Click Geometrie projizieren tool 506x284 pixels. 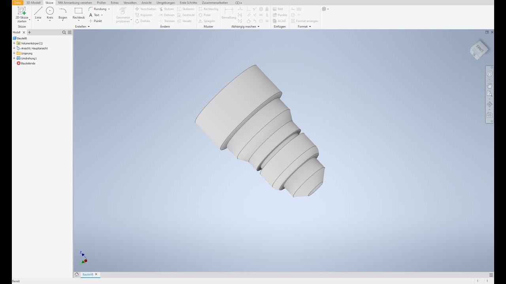pyautogui.click(x=123, y=15)
